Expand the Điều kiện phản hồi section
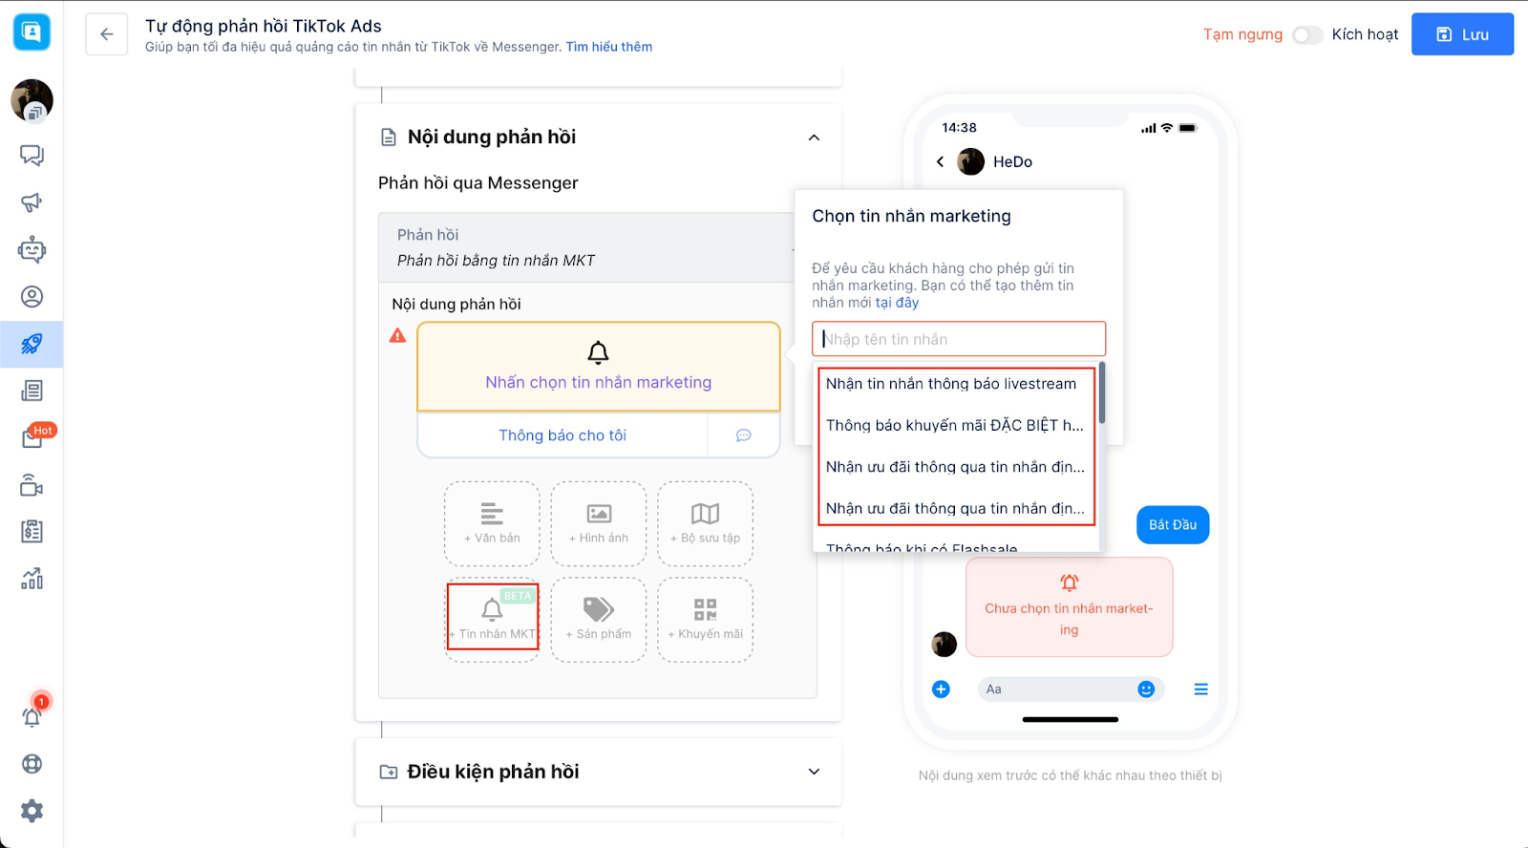The height and width of the screenshot is (848, 1528). (814, 772)
